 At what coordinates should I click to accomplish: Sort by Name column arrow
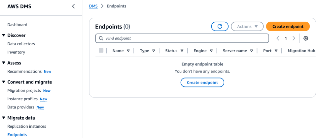tap(128, 51)
